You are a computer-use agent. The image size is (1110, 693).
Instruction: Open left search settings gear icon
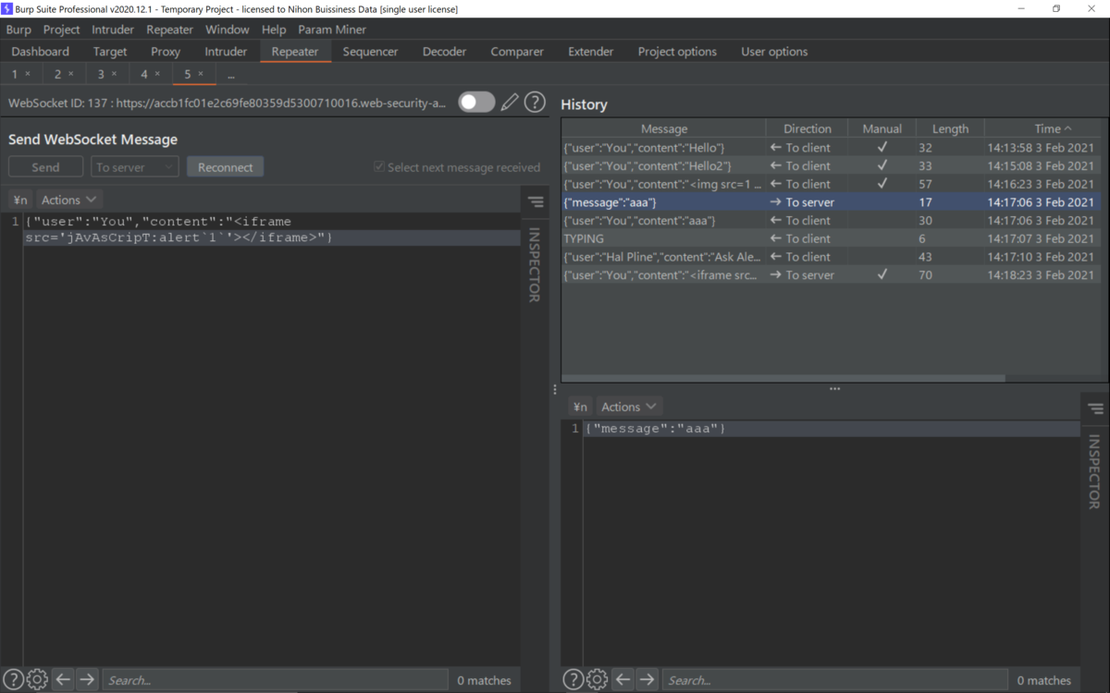click(x=38, y=680)
